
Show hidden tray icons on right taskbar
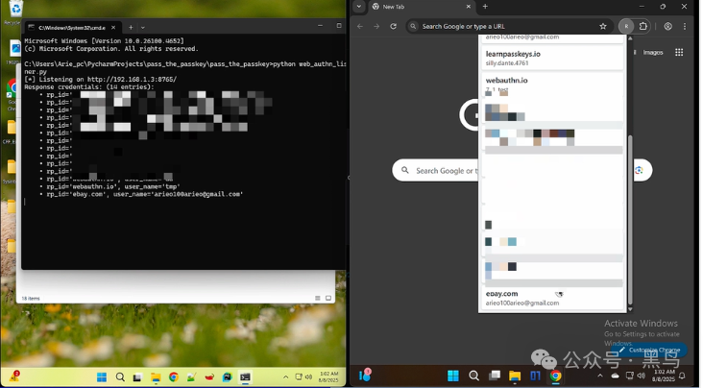600,376
